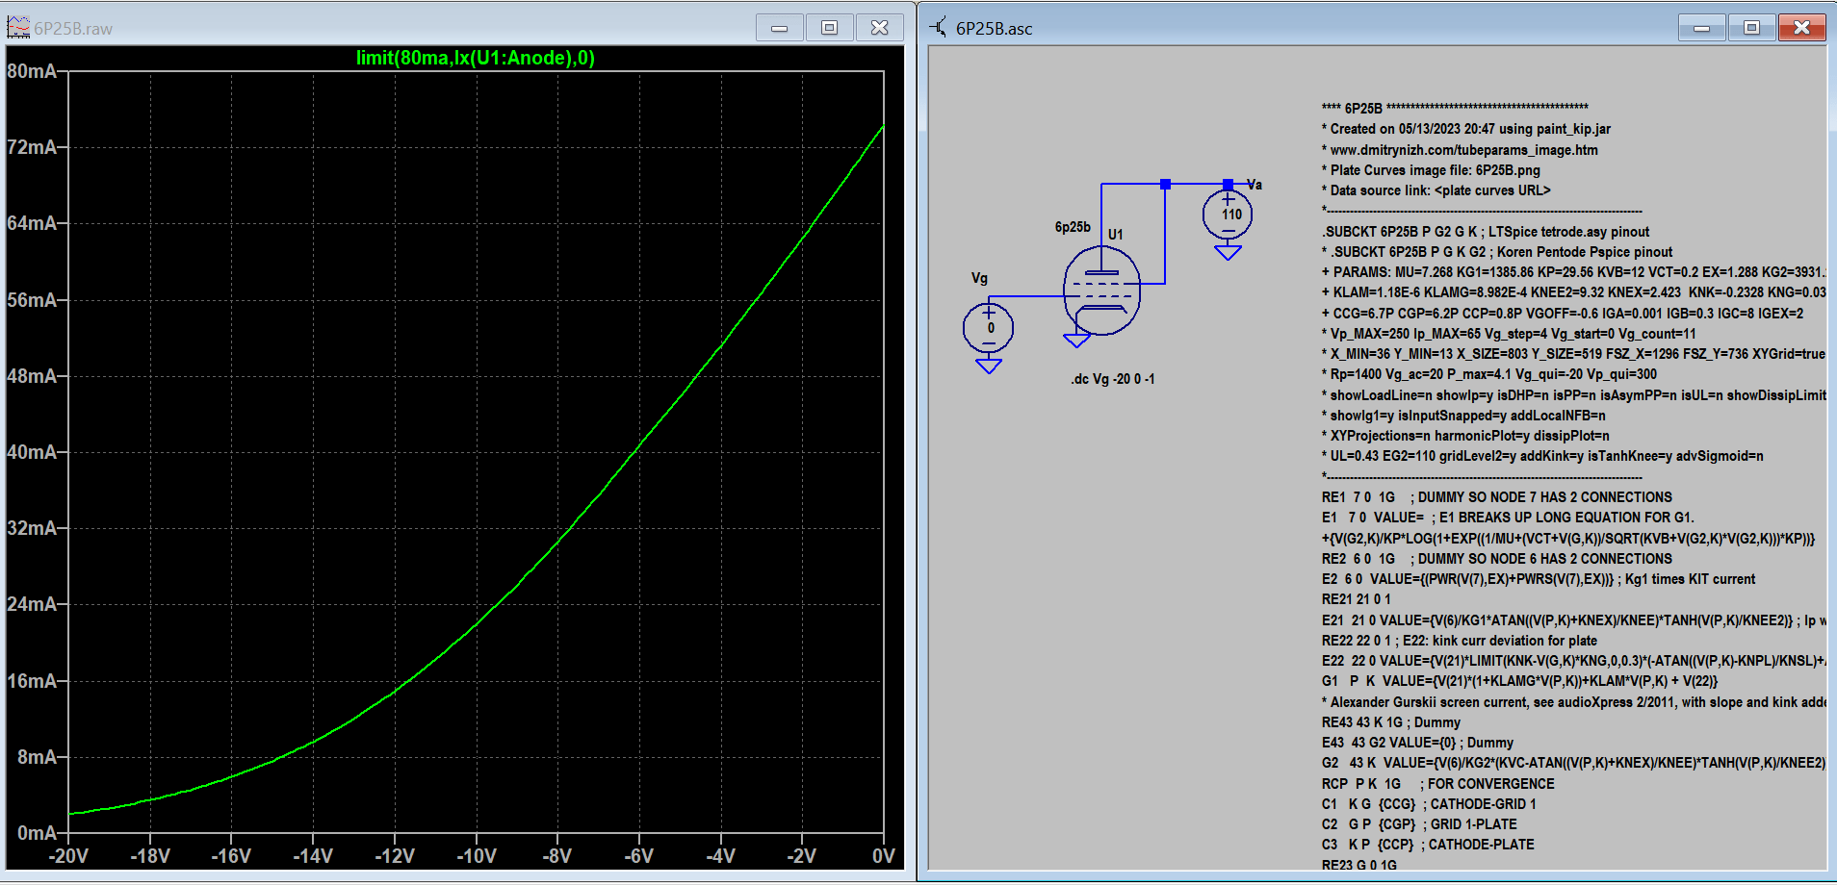The width and height of the screenshot is (1837, 885).
Task: Click the 'Created on 05/13/2023' comment line
Action: (1465, 129)
